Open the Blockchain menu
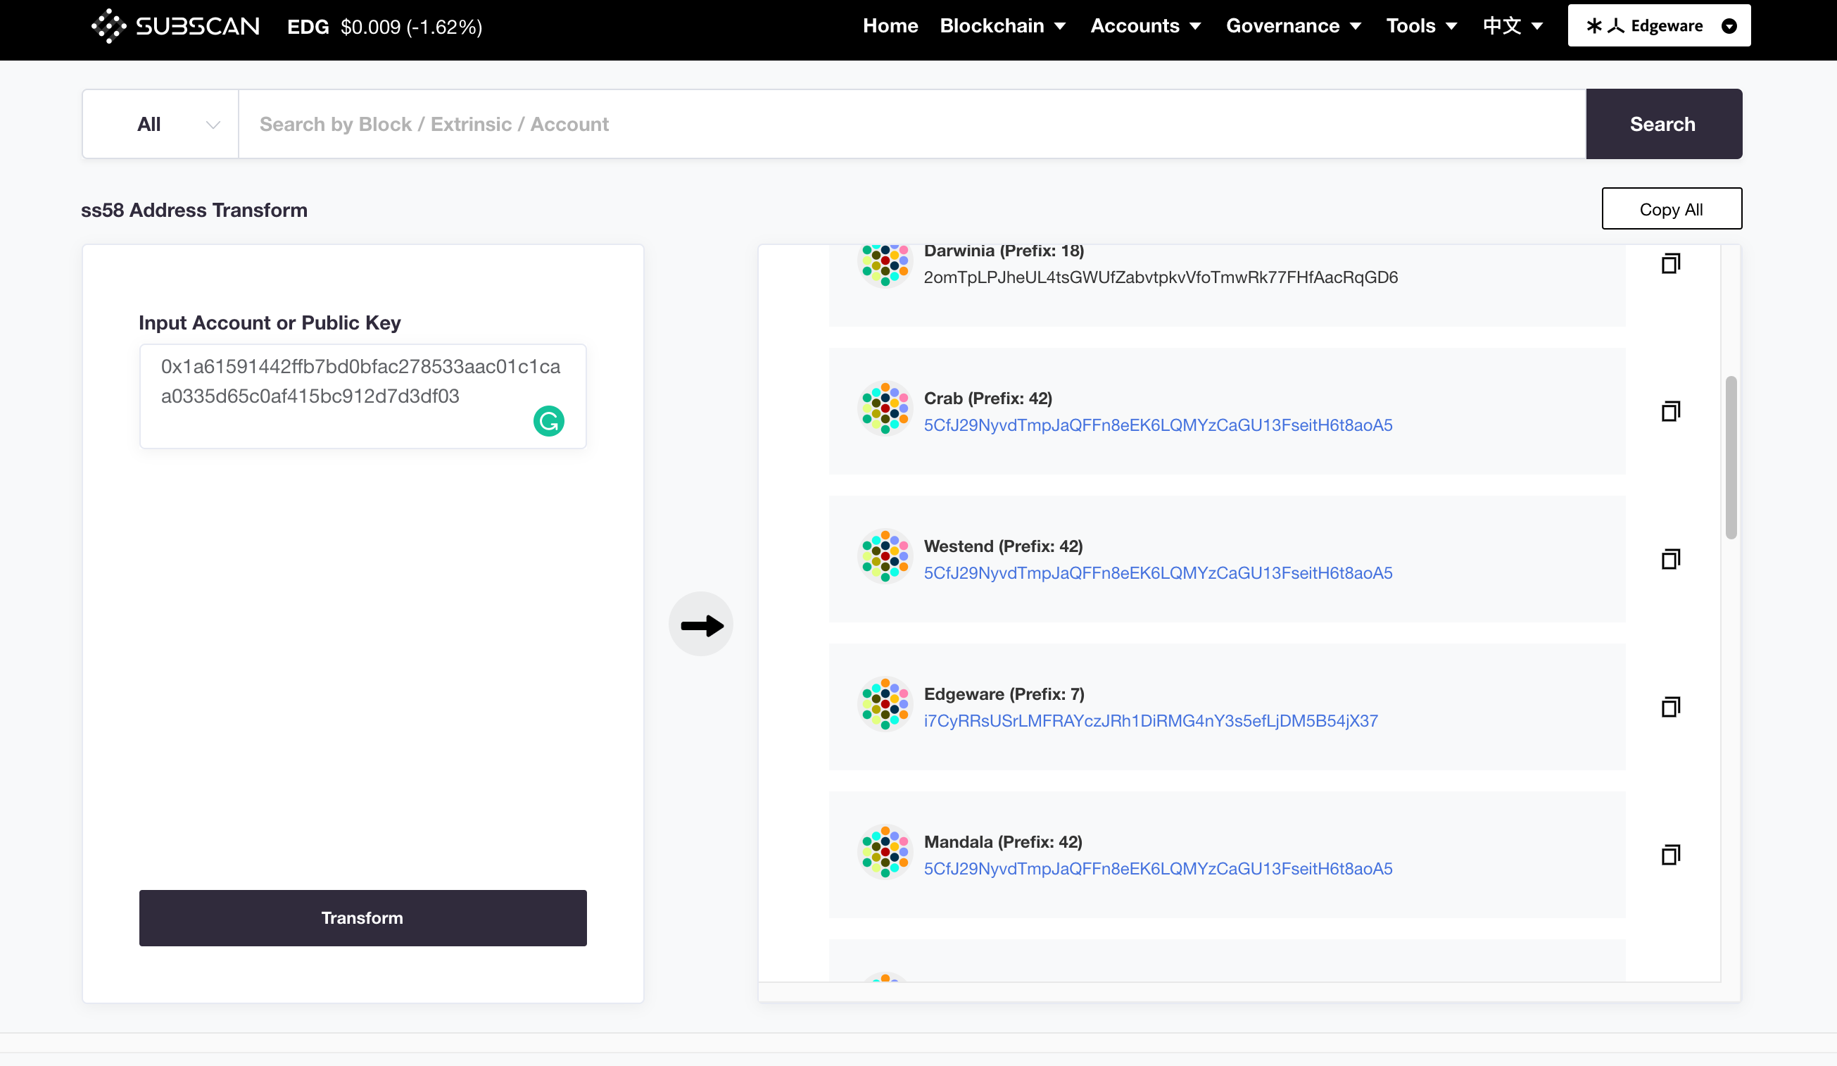The image size is (1837, 1066). click(1002, 26)
